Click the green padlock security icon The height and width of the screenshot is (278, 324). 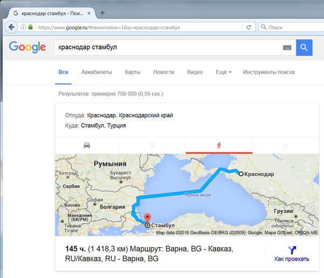[31, 27]
